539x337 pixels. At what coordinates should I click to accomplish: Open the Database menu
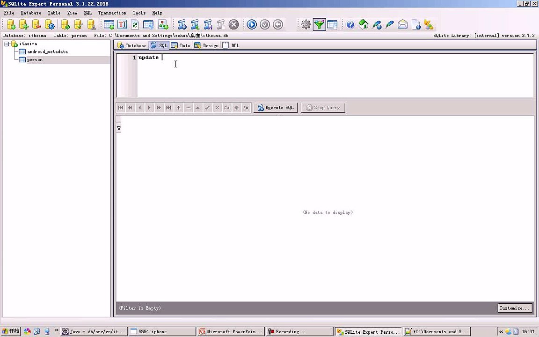click(31, 13)
